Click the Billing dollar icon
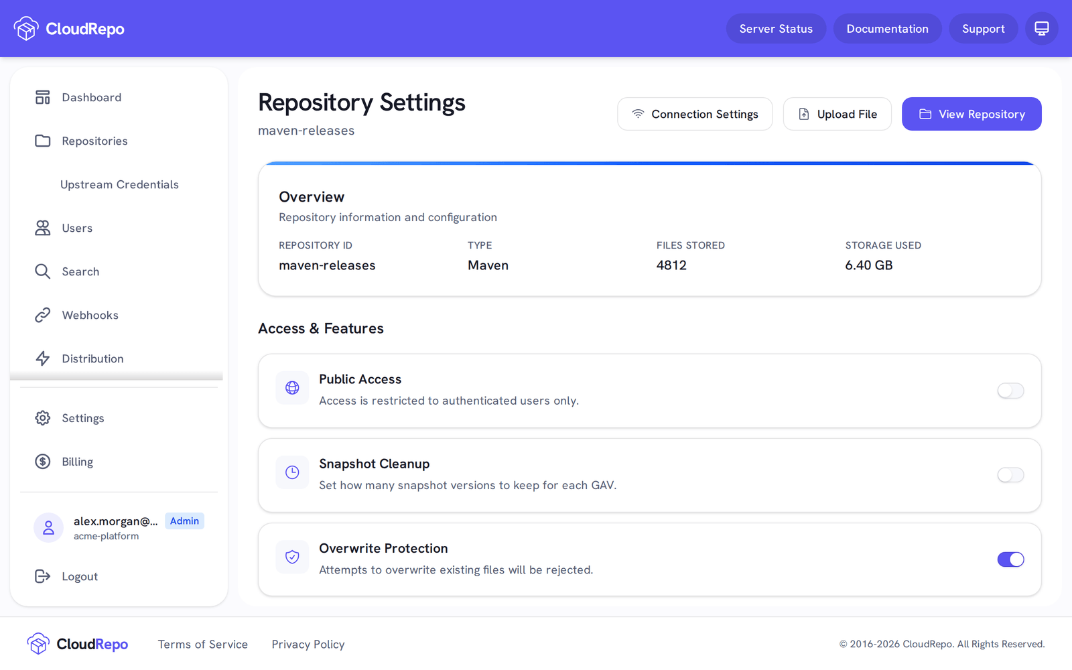1072x670 pixels. tap(43, 462)
